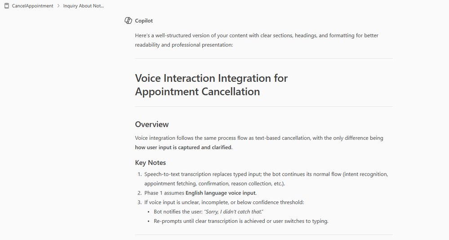Click the breadcrumb chevron separator arrow
The image size is (449, 240).
58,6
